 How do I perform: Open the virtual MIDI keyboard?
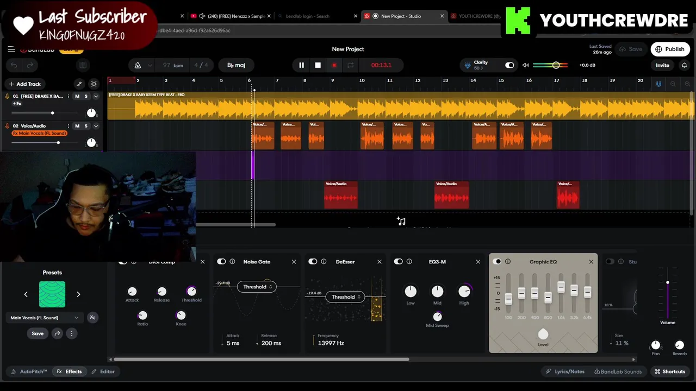(x=83, y=65)
